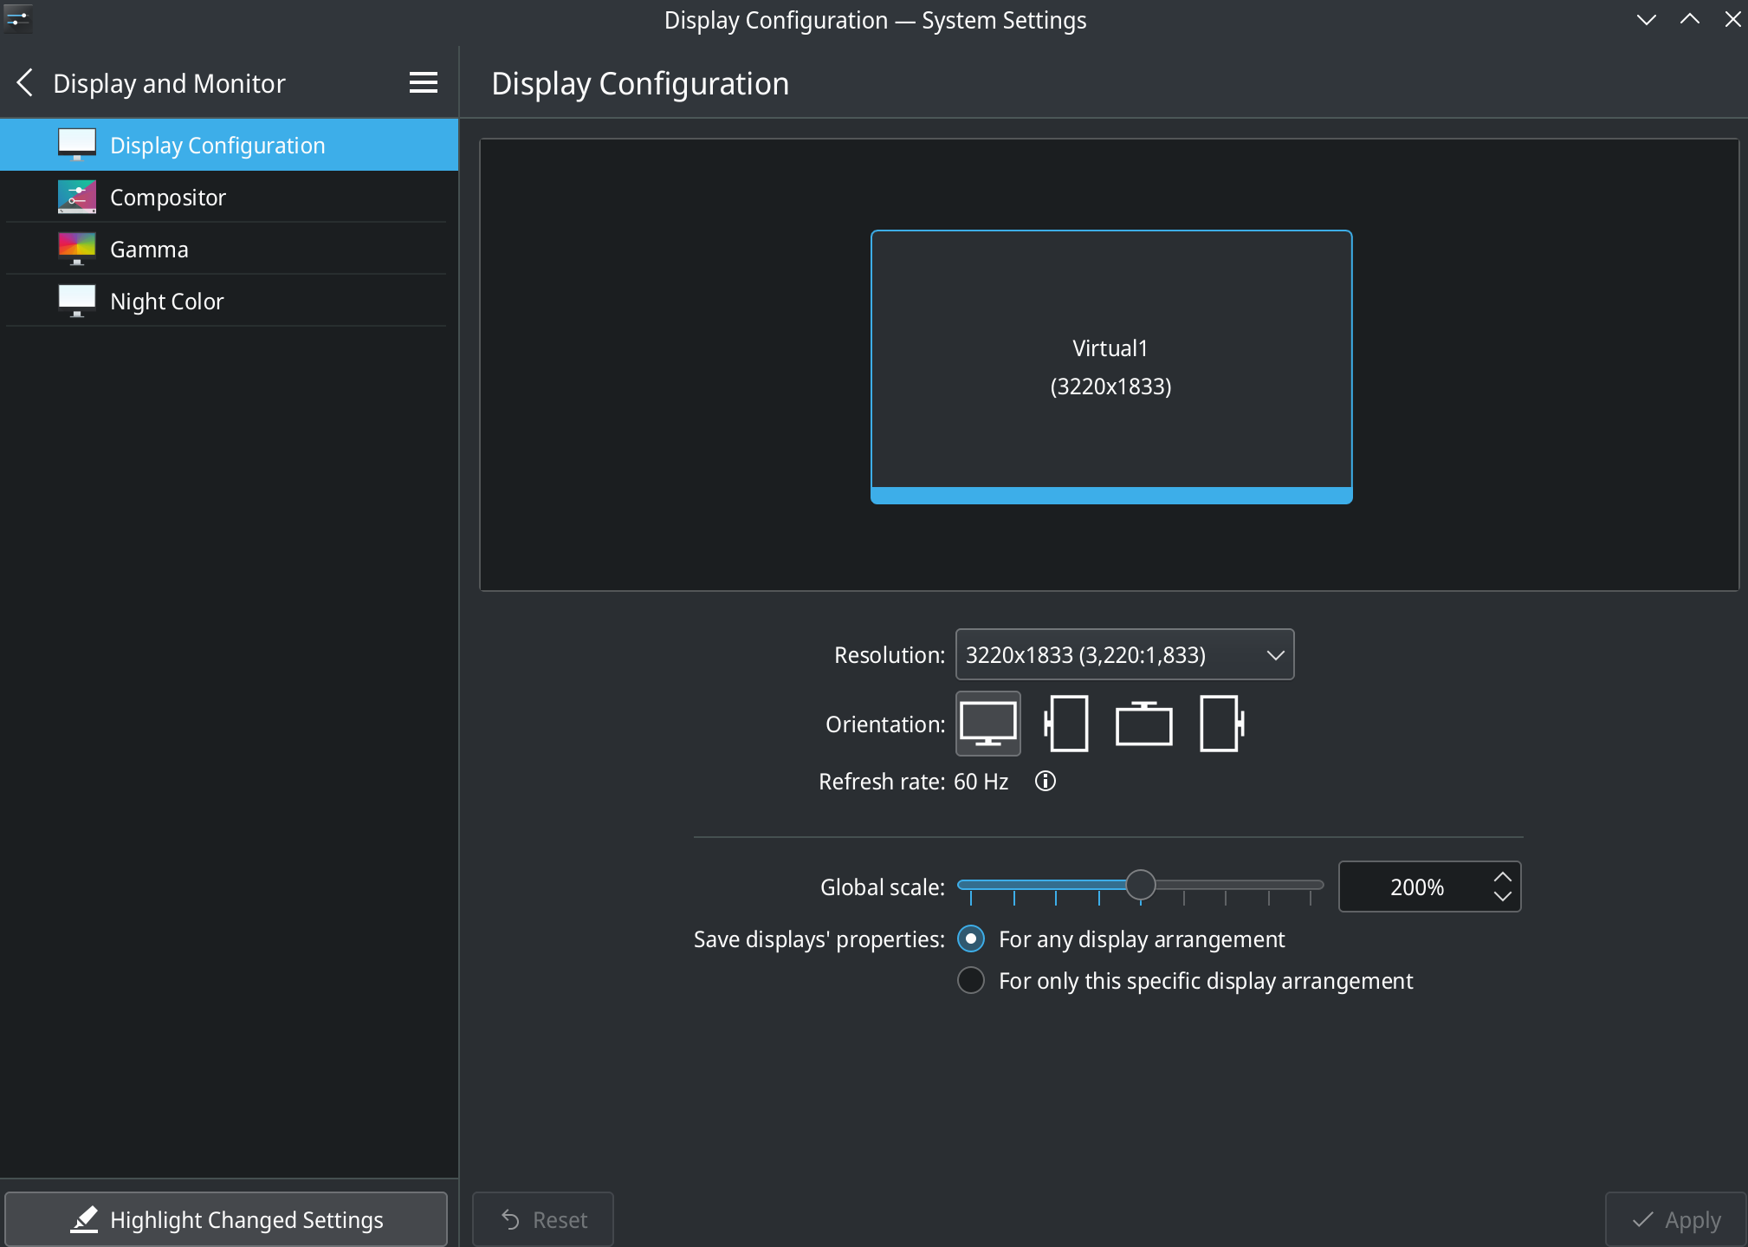Open the hamburger menu in sidebar header

pos(423,83)
